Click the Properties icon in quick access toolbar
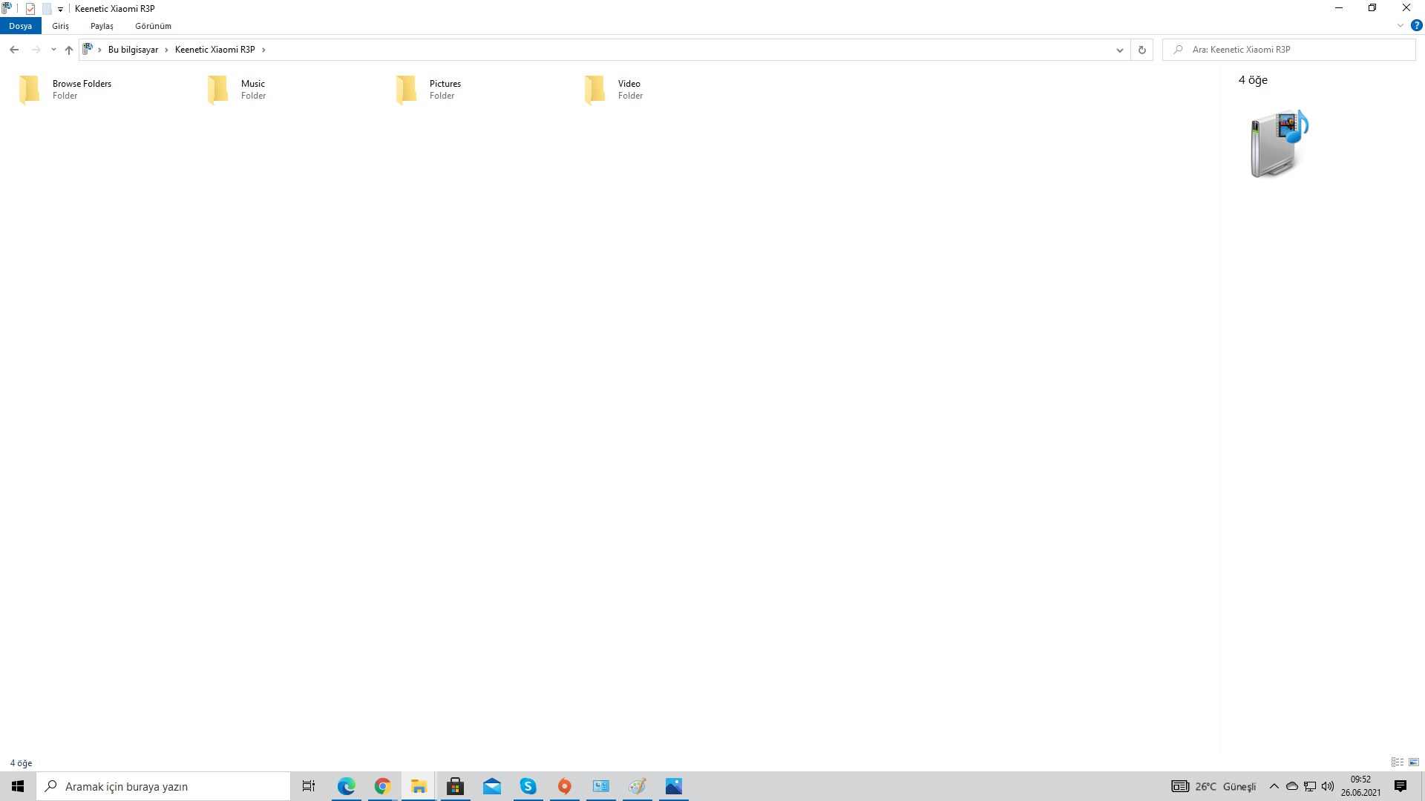Viewport: 1425px width, 801px height. pyautogui.click(x=30, y=9)
